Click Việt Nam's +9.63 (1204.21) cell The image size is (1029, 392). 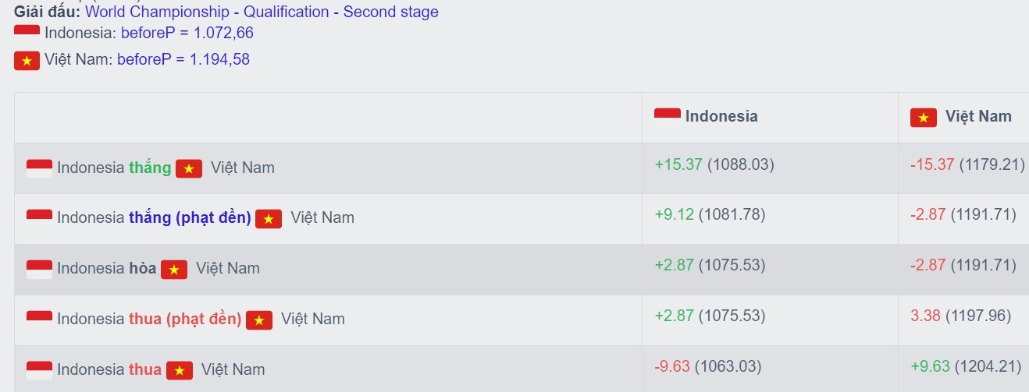point(966,366)
